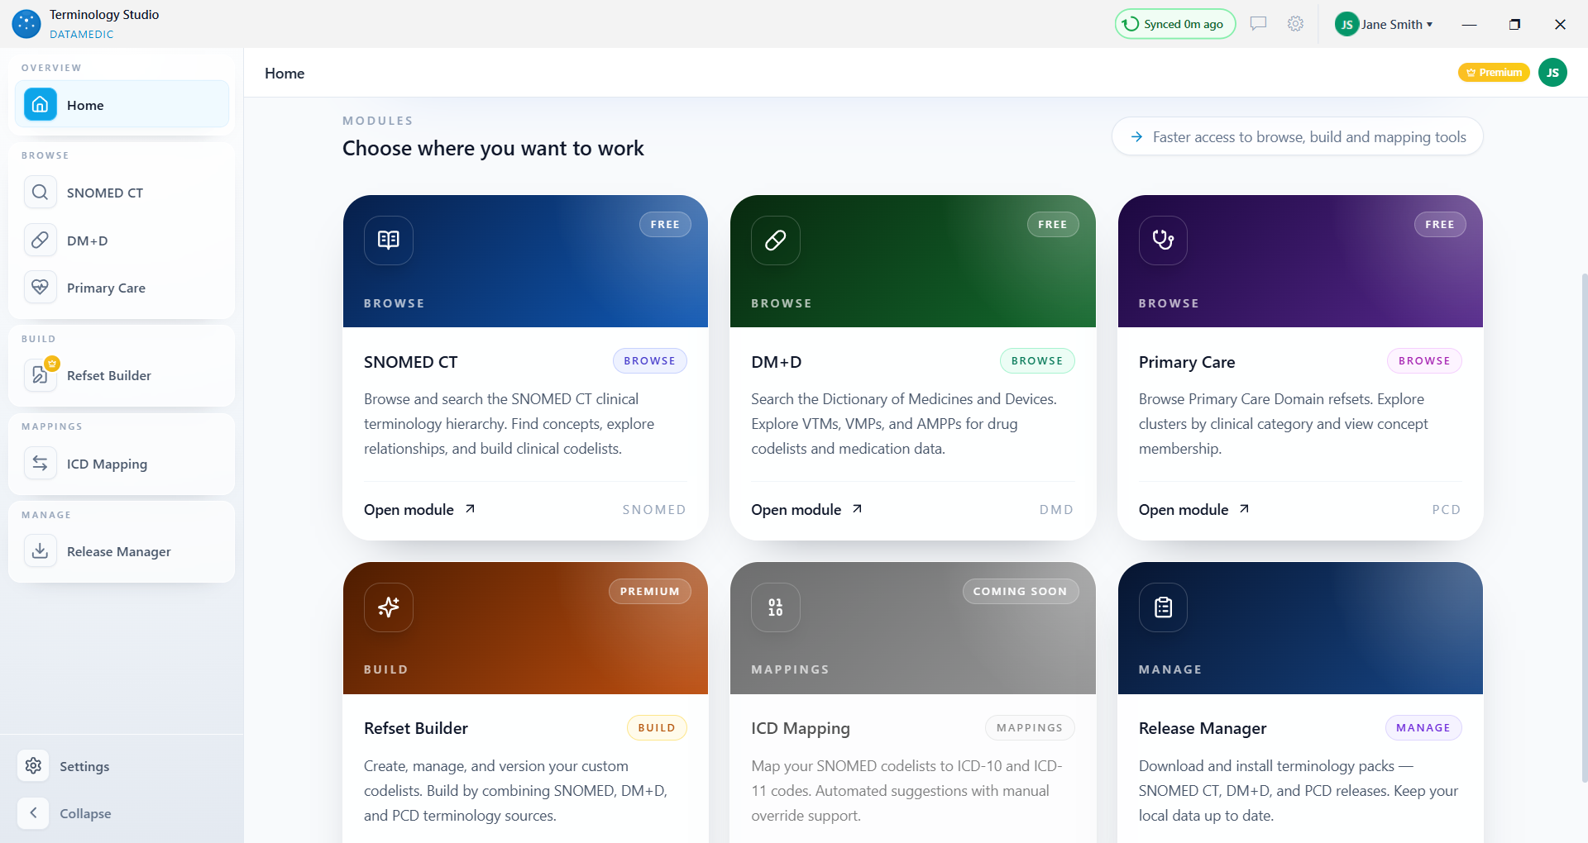The image size is (1588, 843).
Task: Click the Primary Care card stethoscope icon
Action: coord(1163,241)
